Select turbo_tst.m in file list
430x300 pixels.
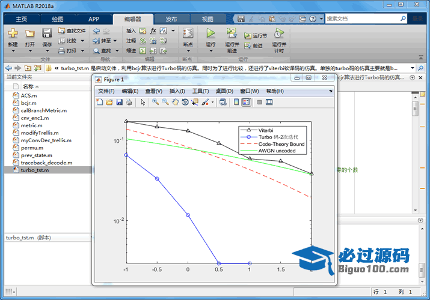click(x=48, y=170)
